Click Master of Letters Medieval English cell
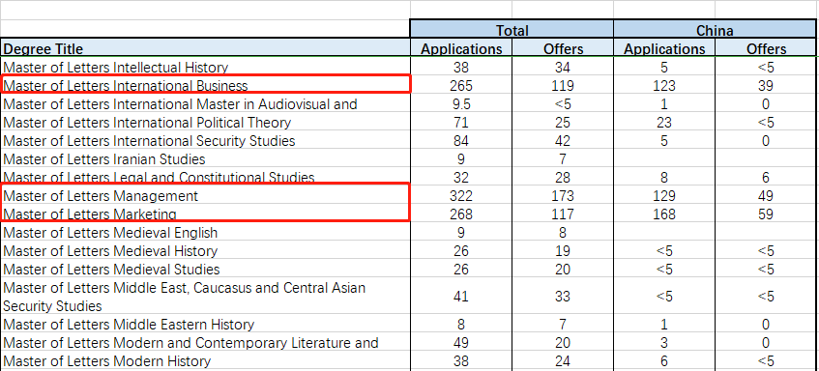Image resolution: width=819 pixels, height=371 pixels. (x=205, y=232)
